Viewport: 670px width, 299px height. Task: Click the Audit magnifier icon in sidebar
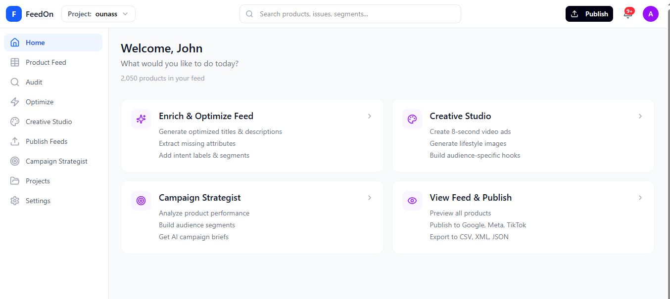(x=15, y=82)
